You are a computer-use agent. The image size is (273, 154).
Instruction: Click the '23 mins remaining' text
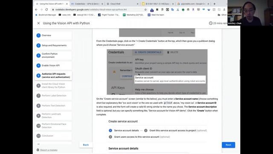220,23
